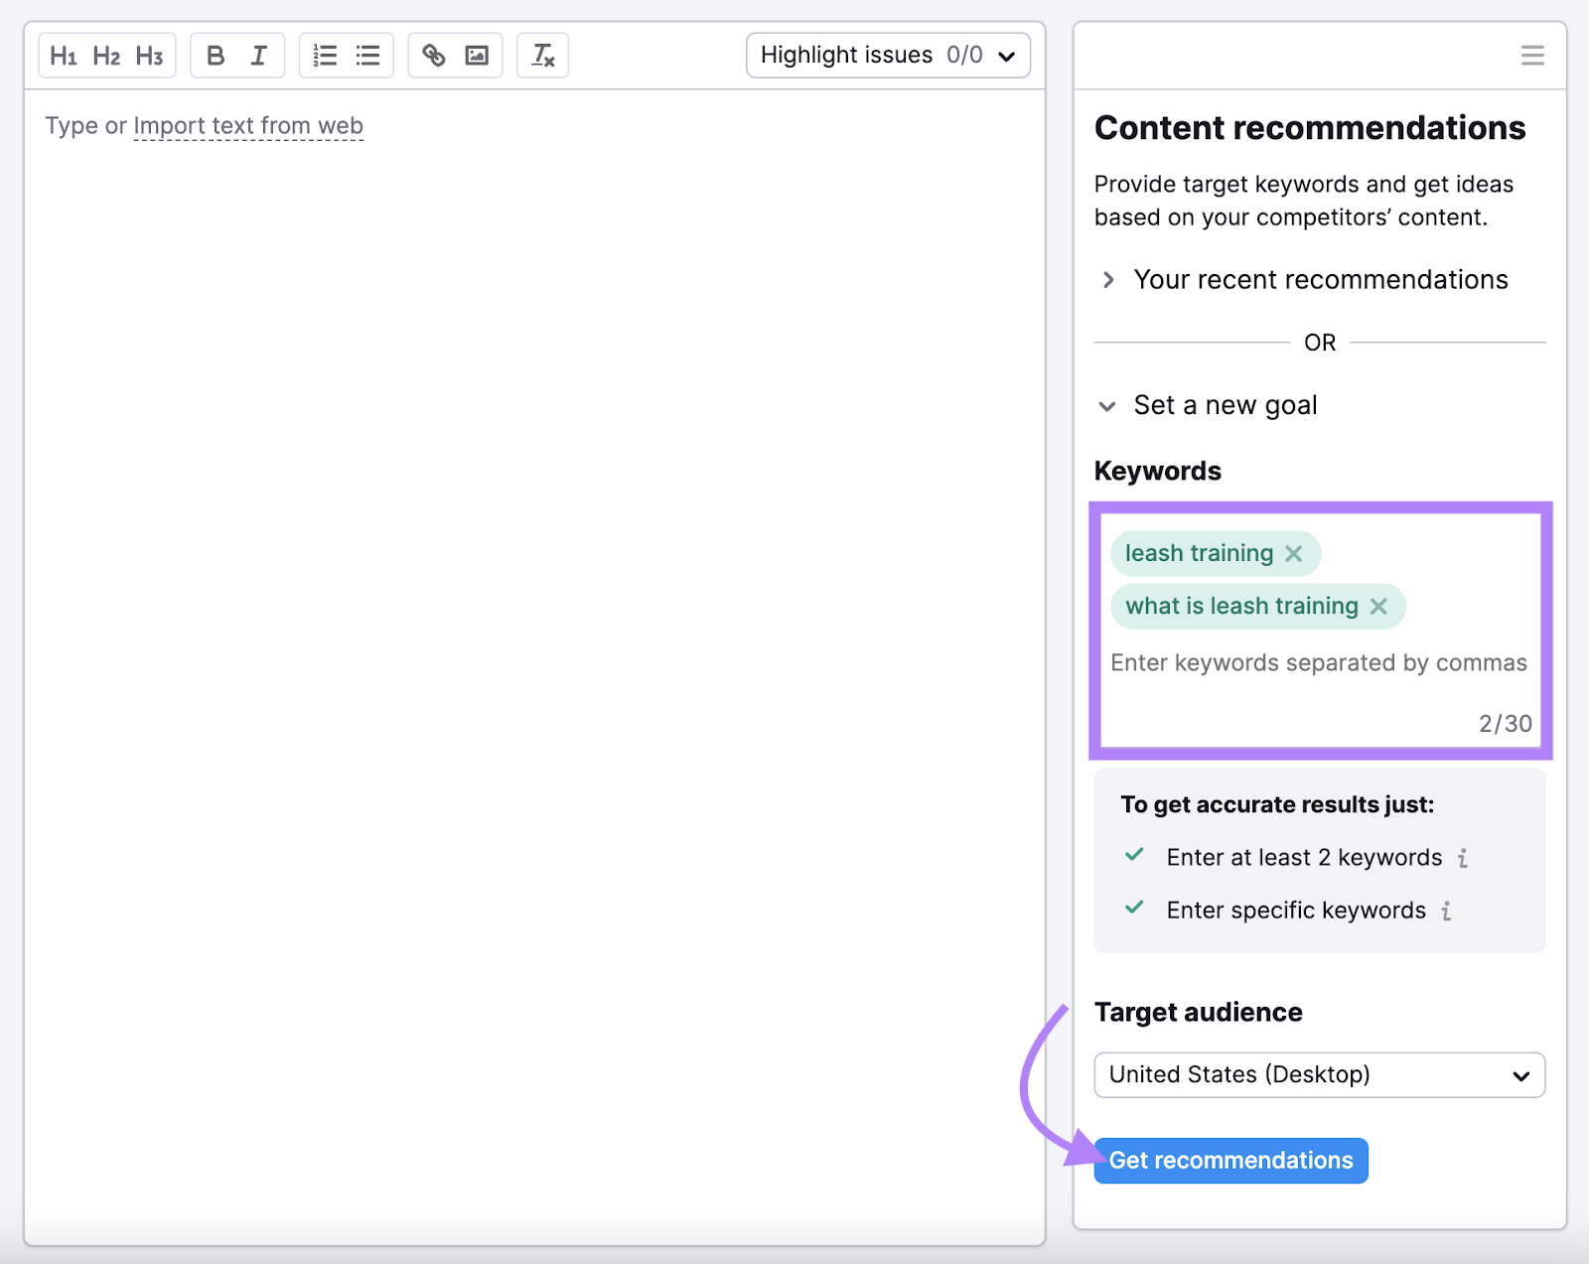Screen dimensions: 1589x1264
Task: Apply Heading 2 formatting
Action: (x=106, y=56)
